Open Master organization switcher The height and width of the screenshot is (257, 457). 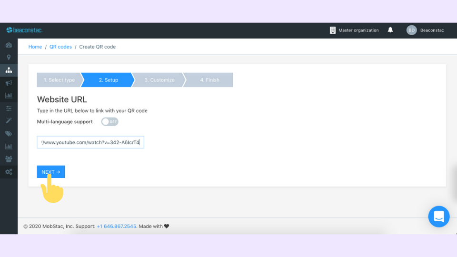tap(354, 30)
